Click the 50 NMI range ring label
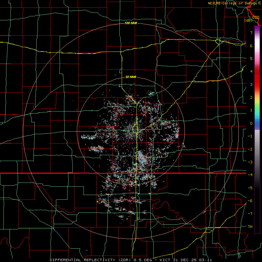 click(x=131, y=77)
